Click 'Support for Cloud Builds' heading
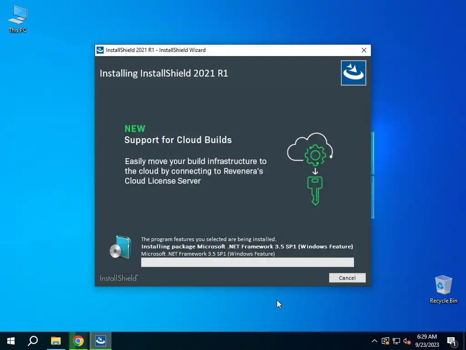The height and width of the screenshot is (350, 466). [178, 140]
